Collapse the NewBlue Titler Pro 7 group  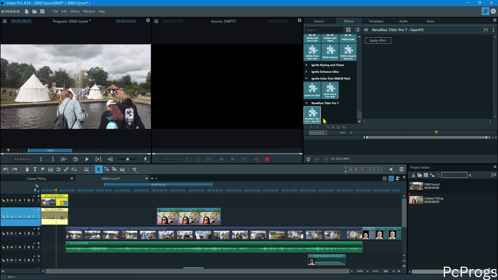pyautogui.click(x=306, y=103)
